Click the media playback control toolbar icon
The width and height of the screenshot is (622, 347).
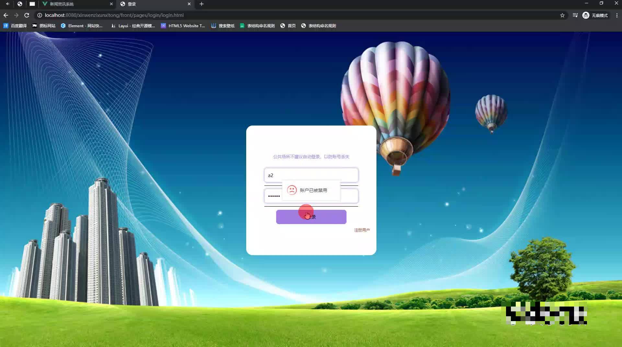click(575, 15)
